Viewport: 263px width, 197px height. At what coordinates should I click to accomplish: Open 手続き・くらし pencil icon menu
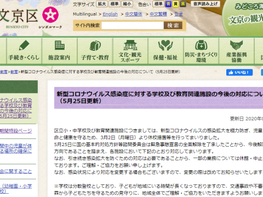point(24,51)
